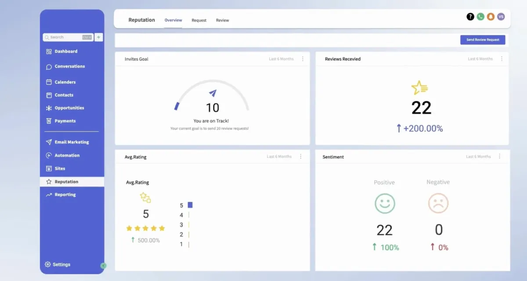Image resolution: width=527 pixels, height=281 pixels.
Task: Open the orange notifications bell icon
Action: (x=491, y=17)
